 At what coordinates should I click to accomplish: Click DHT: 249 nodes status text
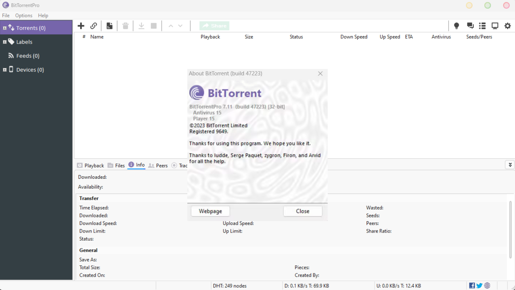pyautogui.click(x=230, y=286)
